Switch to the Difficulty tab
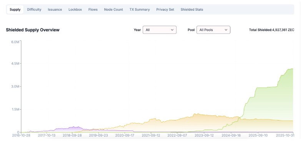Viewport: 305px width, 145px height. pos(34,10)
